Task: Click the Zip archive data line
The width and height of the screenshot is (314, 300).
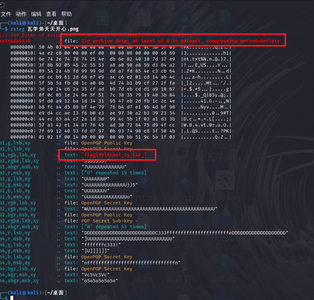Action: pos(180,41)
